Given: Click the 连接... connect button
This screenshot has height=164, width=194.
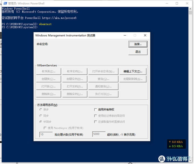Looking at the screenshot, I should click(x=138, y=44).
